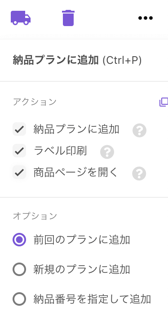Click the アクション section heading
Screen dimensions: 168x321
(x=35, y=102)
